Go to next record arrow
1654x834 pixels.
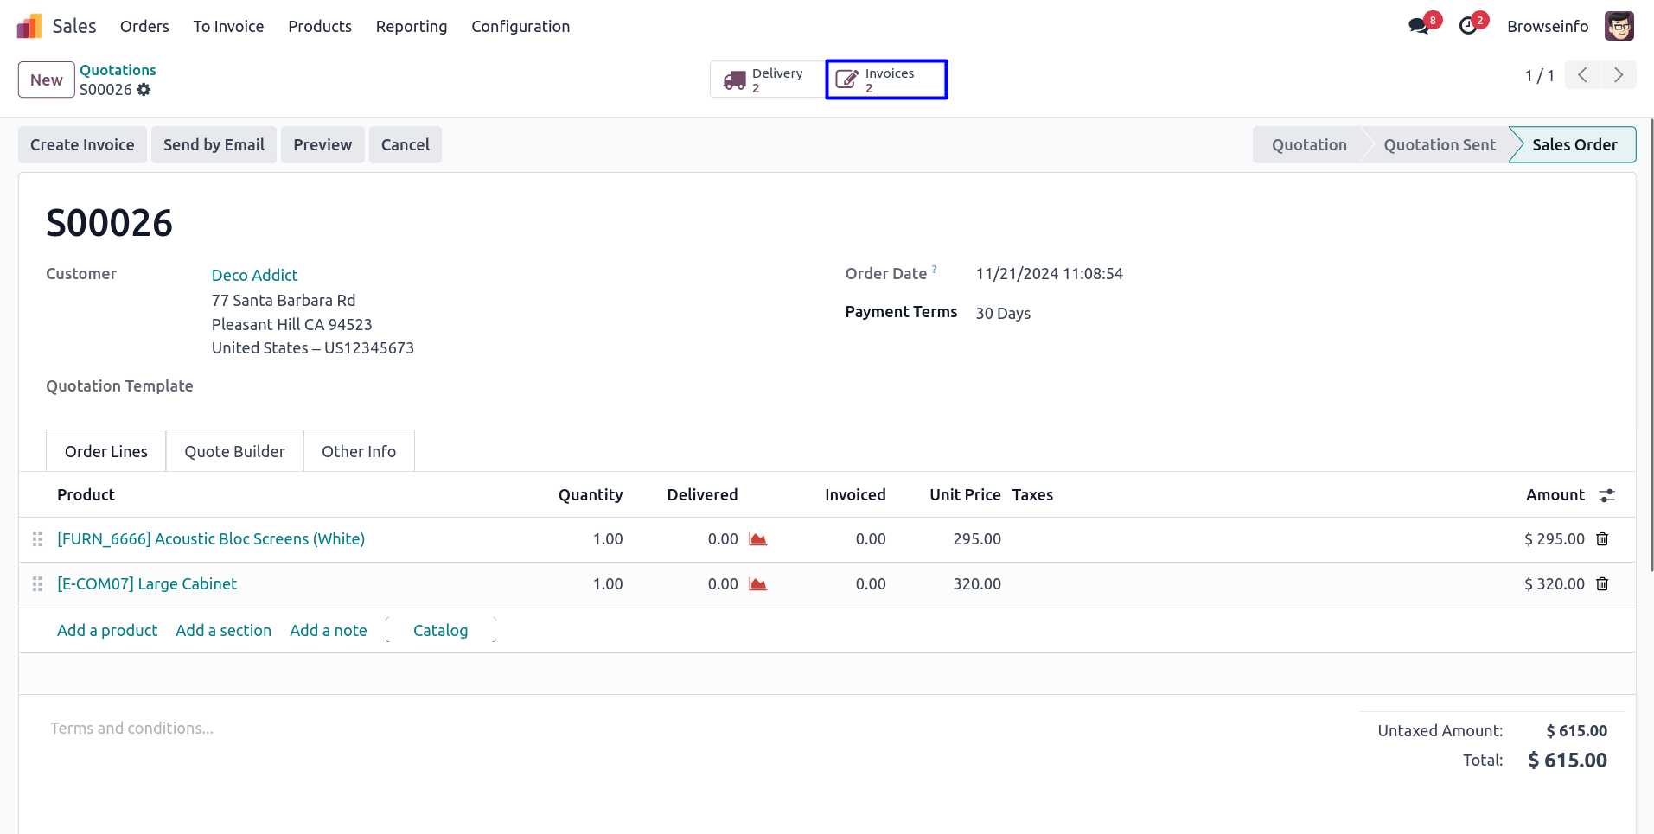tap(1619, 75)
